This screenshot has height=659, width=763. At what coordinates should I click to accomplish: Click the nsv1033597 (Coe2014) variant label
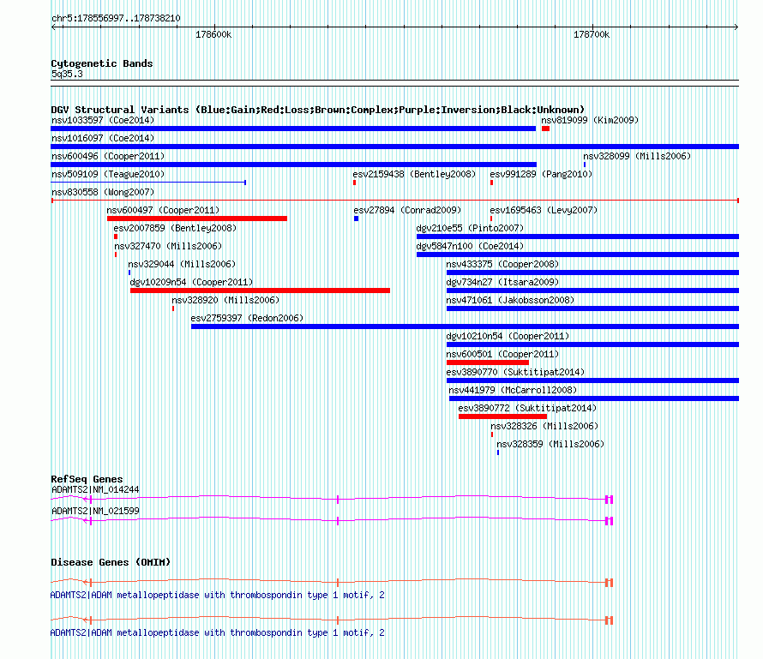pos(103,120)
